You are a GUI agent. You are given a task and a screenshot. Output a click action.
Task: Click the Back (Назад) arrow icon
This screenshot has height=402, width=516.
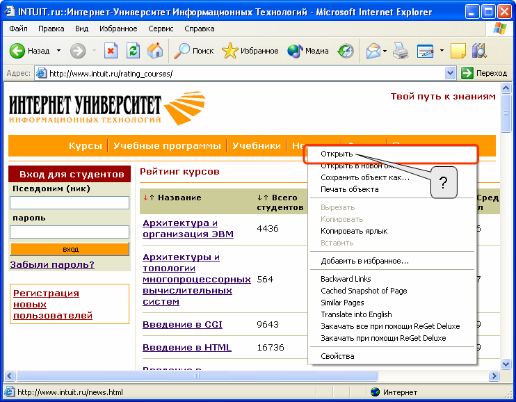pyautogui.click(x=17, y=51)
